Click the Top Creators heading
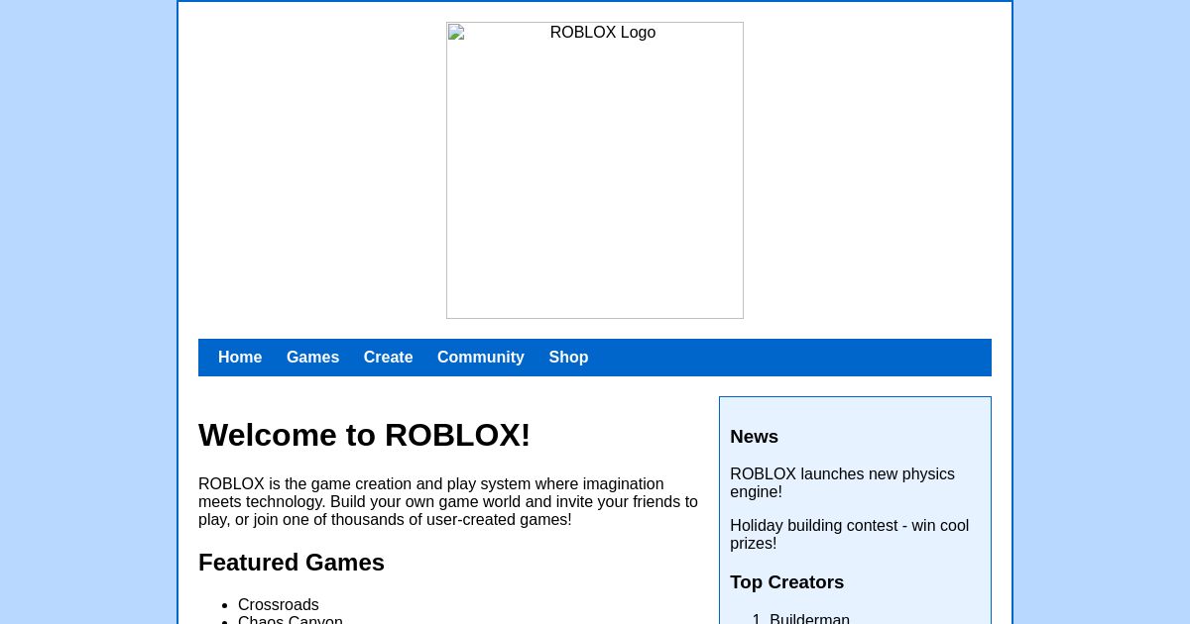Image resolution: width=1190 pixels, height=624 pixels. [786, 581]
